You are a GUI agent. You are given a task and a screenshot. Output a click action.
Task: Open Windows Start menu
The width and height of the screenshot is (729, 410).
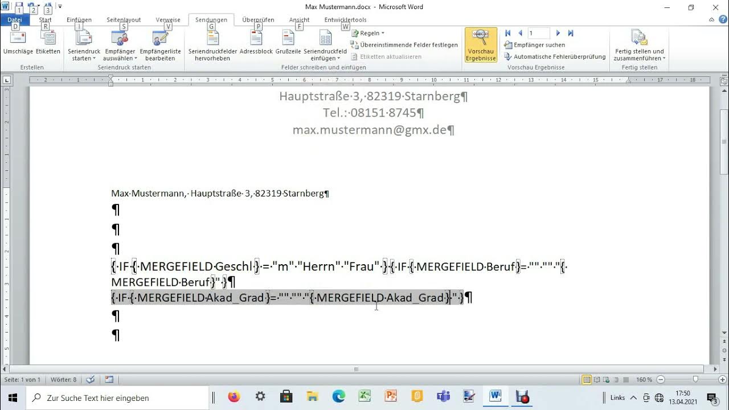[13, 397]
